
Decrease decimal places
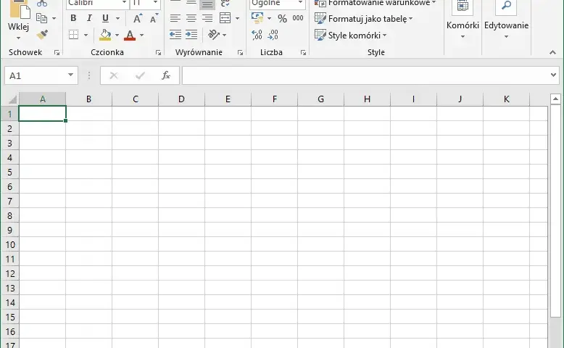pos(273,35)
